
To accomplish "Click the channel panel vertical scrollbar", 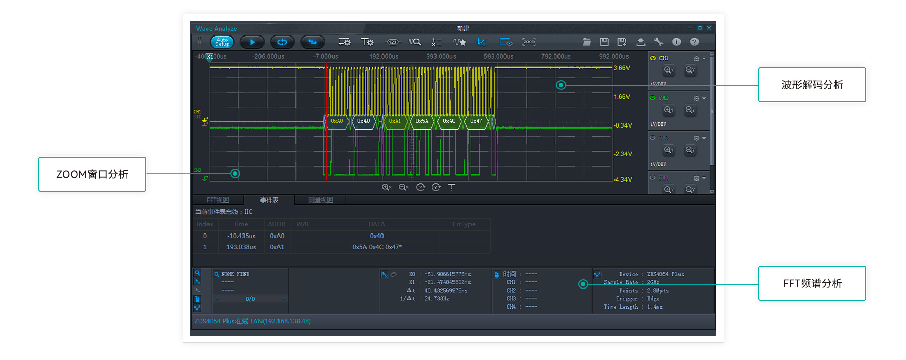I will pos(712,111).
